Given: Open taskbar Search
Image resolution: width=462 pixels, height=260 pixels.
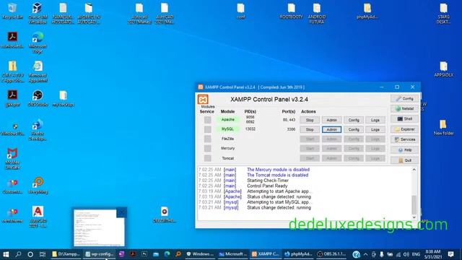Looking at the screenshot, I should click(x=18, y=254).
